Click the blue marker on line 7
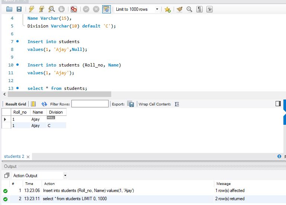The height and width of the screenshot is (205, 286). [17, 41]
